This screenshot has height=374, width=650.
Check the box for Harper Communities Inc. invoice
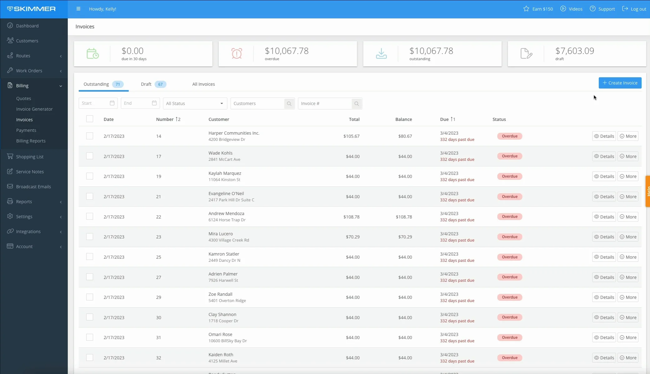[90, 136]
